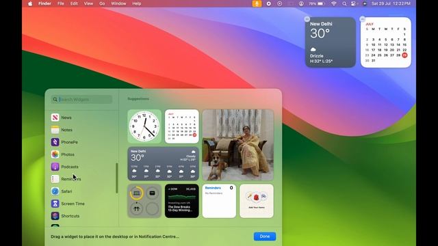Screen dimensions: 438x246
Task: Focus the Search Widgets field
Action: pos(81,99)
